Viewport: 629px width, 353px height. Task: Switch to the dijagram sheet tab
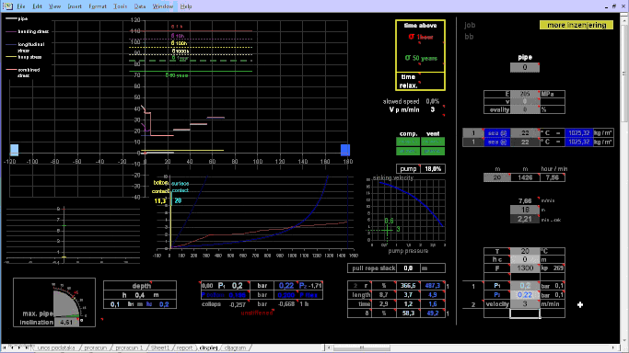tap(235, 347)
